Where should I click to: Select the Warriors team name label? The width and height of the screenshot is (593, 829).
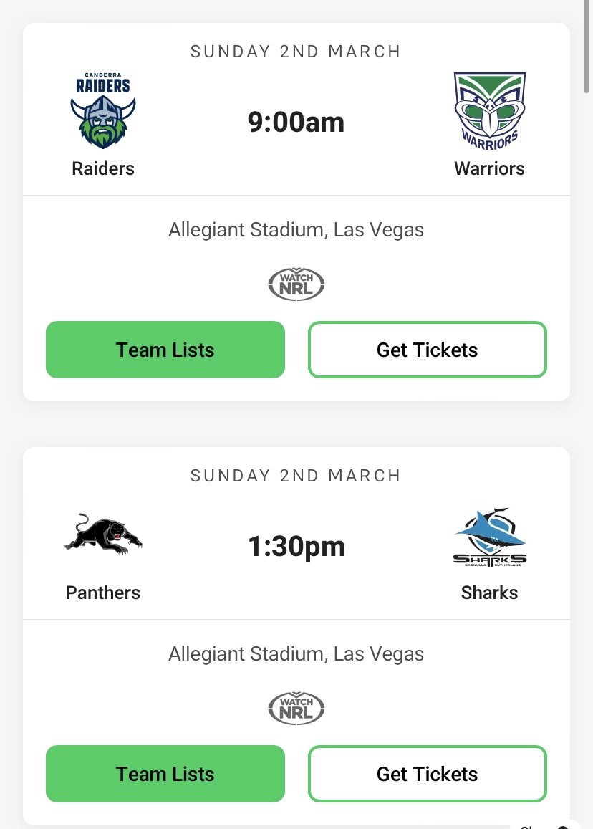pyautogui.click(x=490, y=168)
